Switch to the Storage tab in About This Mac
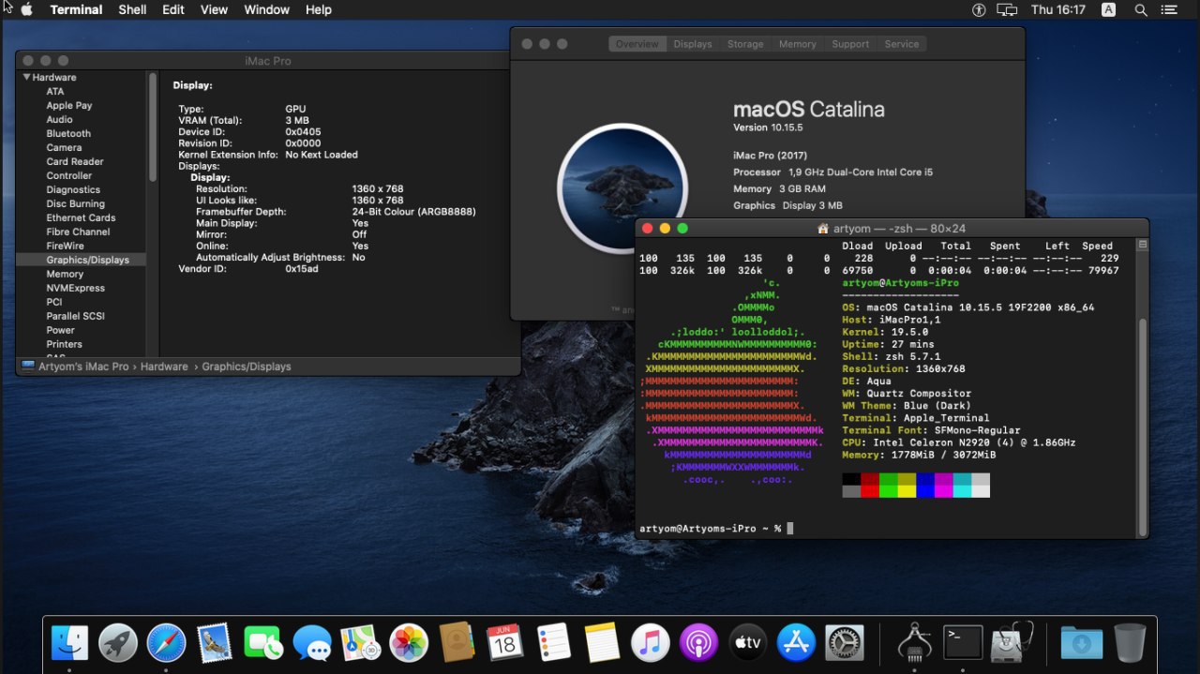The image size is (1200, 674). [745, 44]
